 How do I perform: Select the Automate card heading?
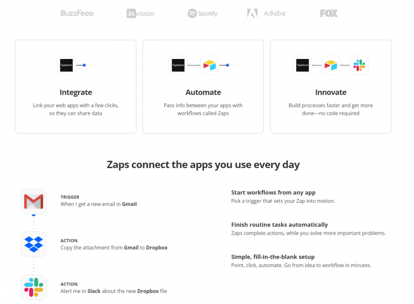[203, 92]
